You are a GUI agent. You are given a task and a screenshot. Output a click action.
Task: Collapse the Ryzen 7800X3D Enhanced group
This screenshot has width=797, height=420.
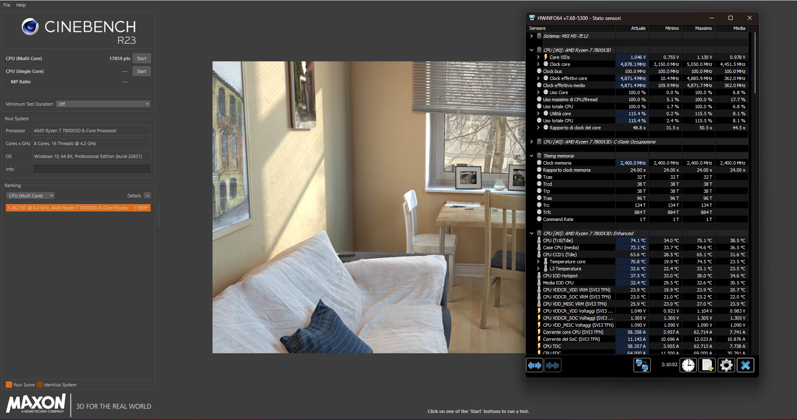pyautogui.click(x=531, y=233)
